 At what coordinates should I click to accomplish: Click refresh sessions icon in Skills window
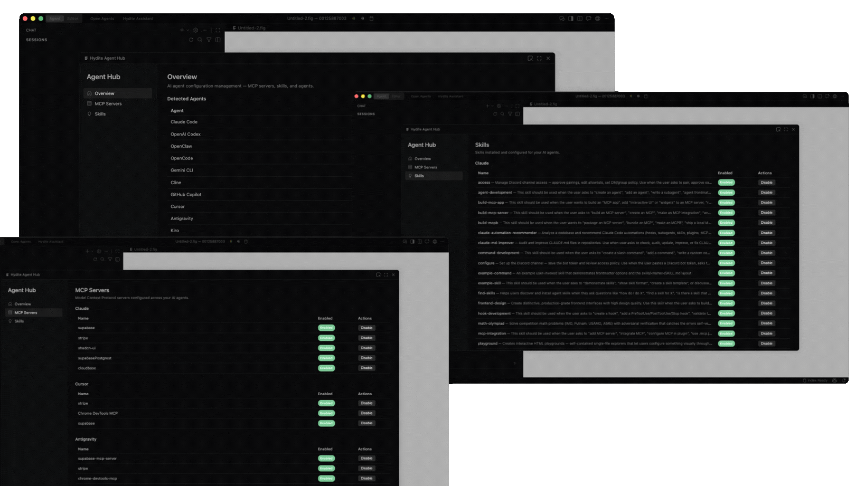[495, 114]
